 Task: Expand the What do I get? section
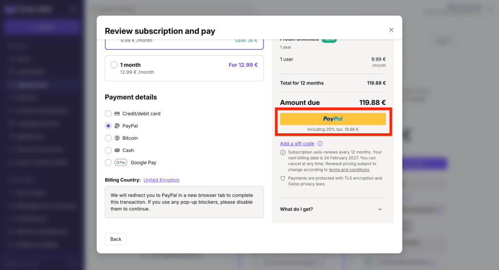(x=333, y=209)
